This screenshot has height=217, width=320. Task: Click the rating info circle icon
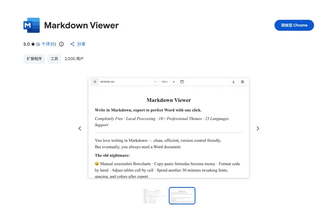62,44
